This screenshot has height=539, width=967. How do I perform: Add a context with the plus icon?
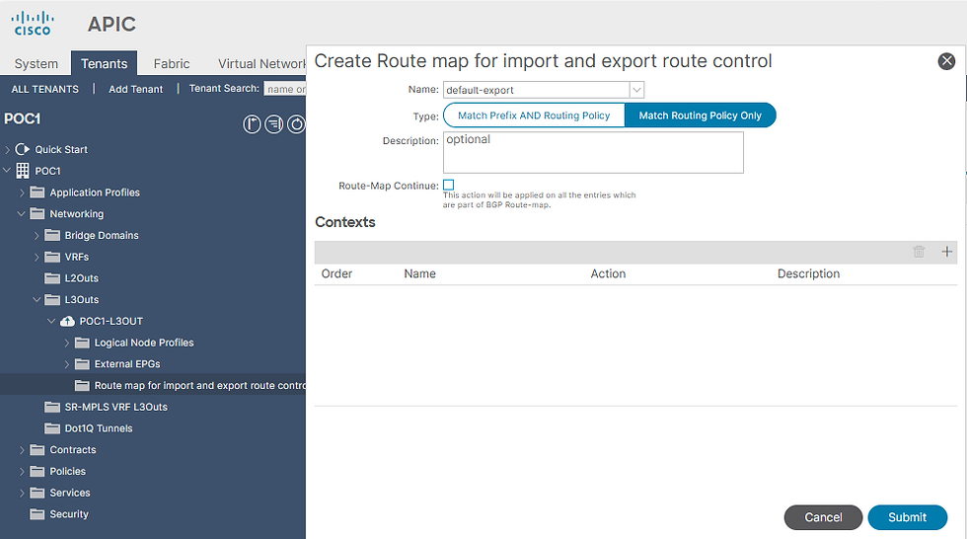tap(946, 252)
